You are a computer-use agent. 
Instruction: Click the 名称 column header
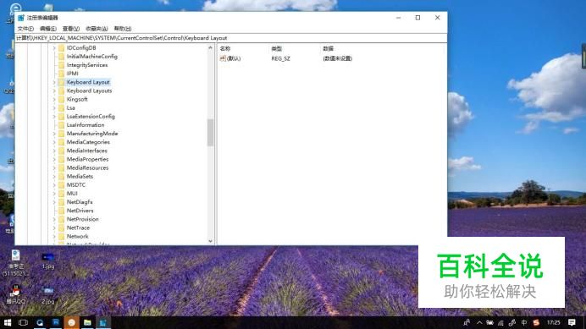(225, 48)
